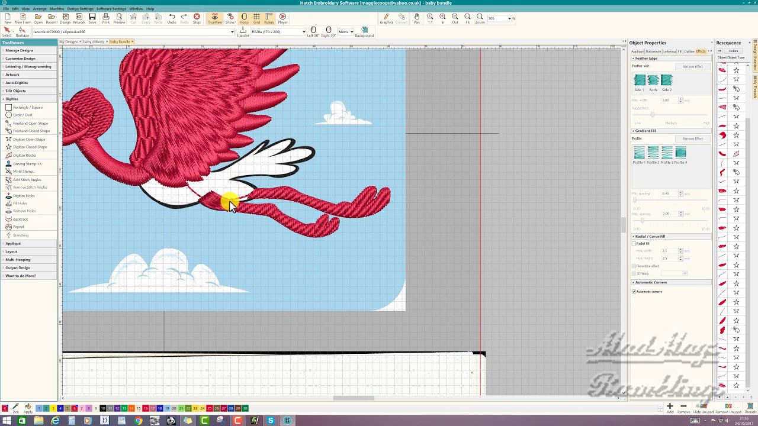Click the red Stop icon
Viewport: 758px width, 426px height.
[197, 18]
